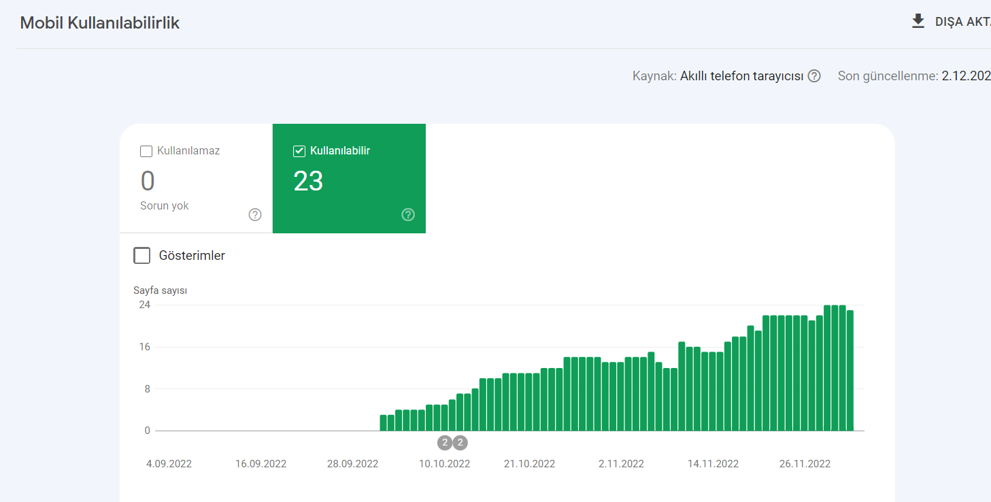This screenshot has height=502, width=991.
Task: Click the Gösterimler label text
Action: coord(192,256)
